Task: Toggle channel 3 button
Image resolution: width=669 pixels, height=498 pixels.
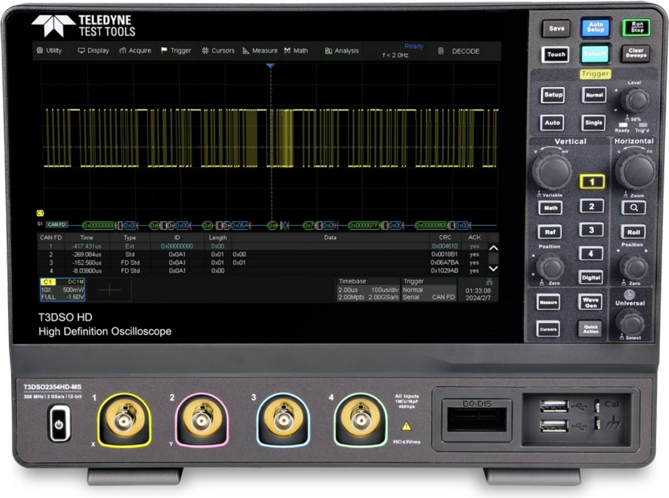Action: [592, 230]
